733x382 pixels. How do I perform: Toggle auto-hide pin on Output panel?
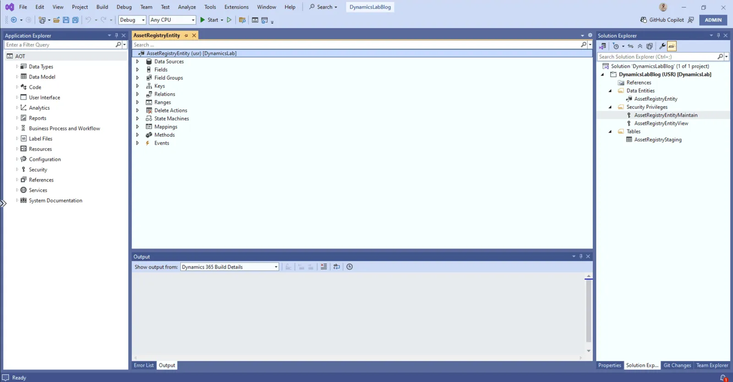pos(581,256)
